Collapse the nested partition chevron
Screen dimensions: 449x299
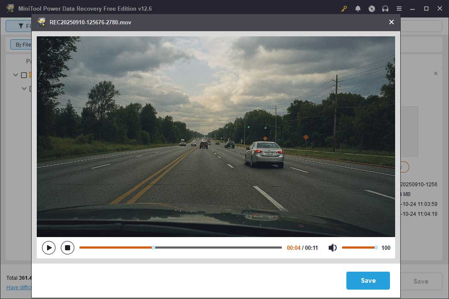24,88
